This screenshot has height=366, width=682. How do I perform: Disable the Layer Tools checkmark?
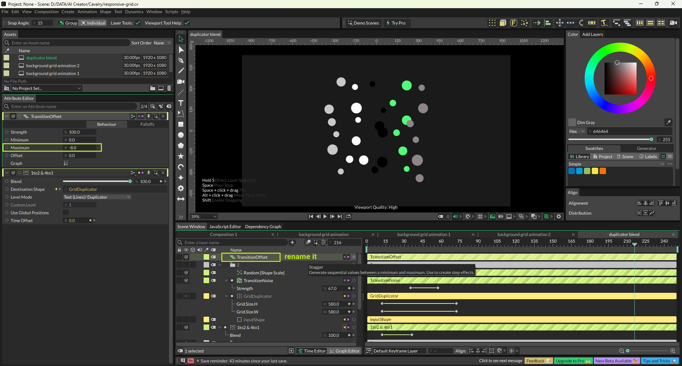(x=138, y=23)
